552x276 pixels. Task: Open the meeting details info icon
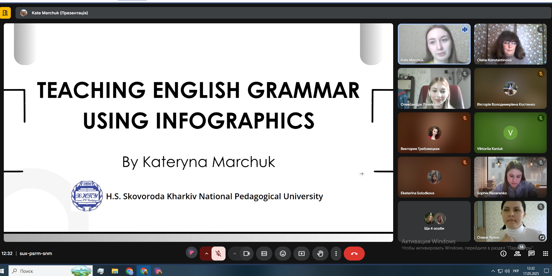coord(503,254)
